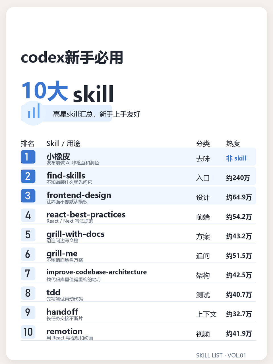Click the rank 6 number badge
Image resolution: width=273 pixels, height=364 pixels.
28,254
